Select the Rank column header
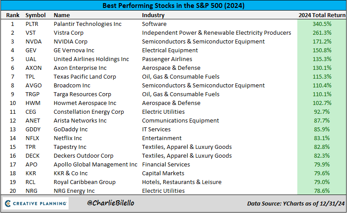This screenshot has height=213, width=347. coord(12,15)
